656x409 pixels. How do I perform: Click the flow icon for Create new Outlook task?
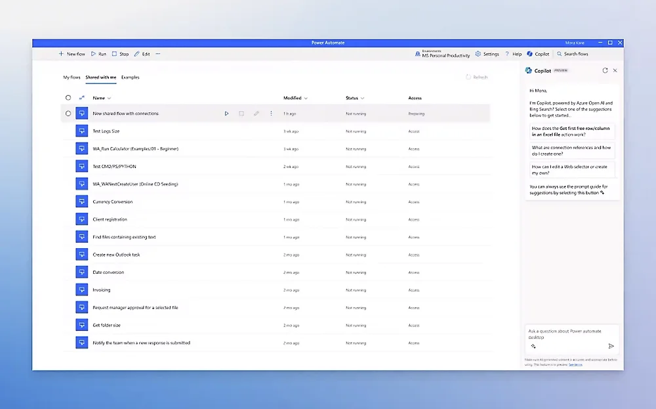coord(81,254)
